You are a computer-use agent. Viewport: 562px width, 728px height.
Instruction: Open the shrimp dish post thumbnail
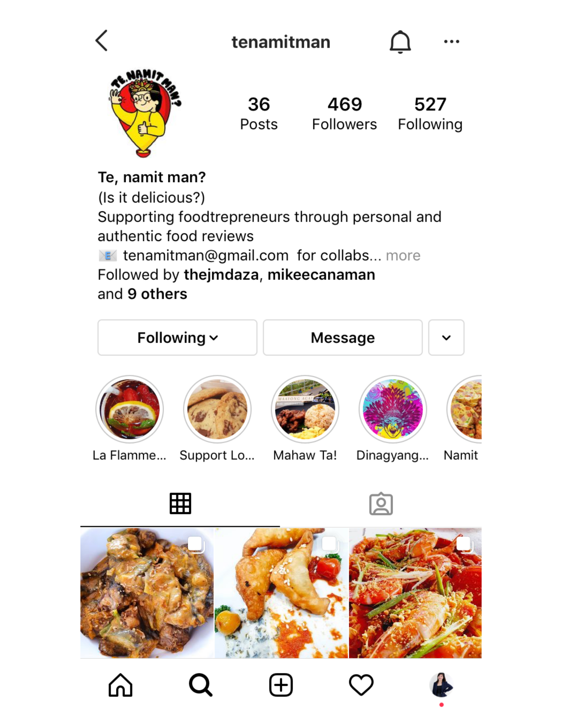point(415,593)
